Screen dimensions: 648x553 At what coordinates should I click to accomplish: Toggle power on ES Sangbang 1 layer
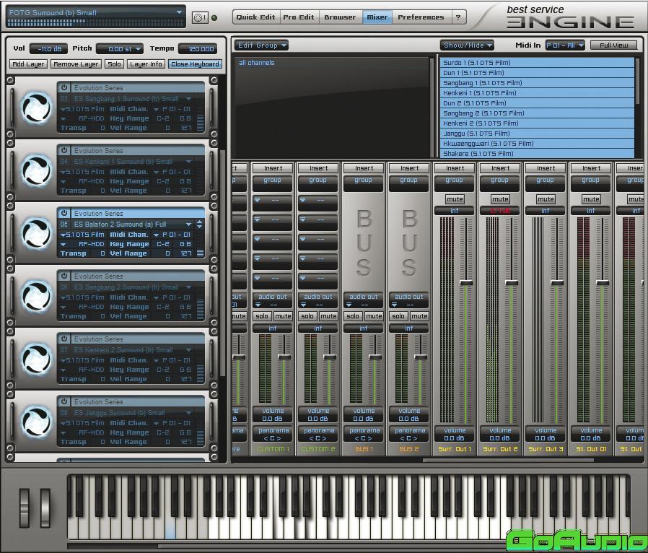click(64, 87)
